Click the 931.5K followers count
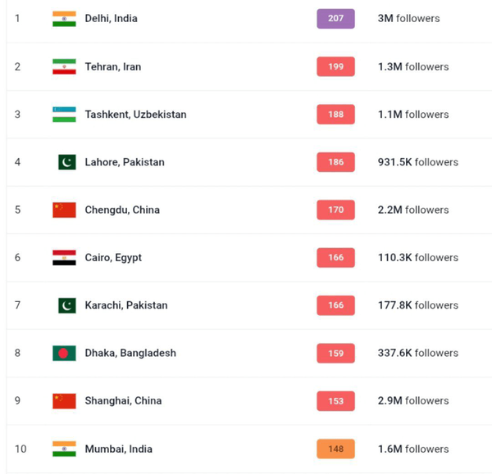The image size is (492, 474). coord(417,162)
